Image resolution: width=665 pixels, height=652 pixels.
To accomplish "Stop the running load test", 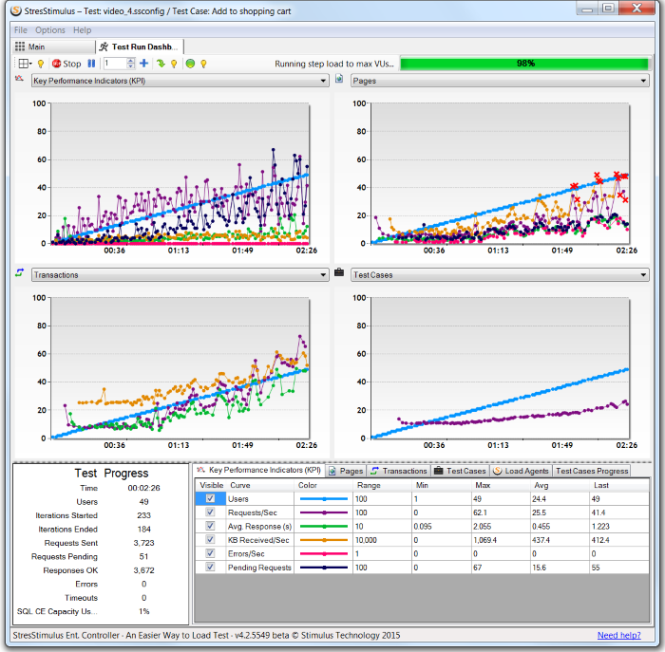I will pyautogui.click(x=66, y=64).
